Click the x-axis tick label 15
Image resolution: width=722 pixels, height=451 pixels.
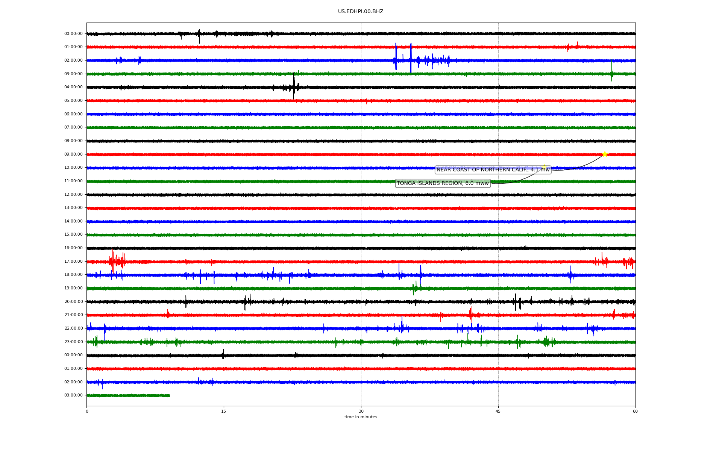[224, 411]
